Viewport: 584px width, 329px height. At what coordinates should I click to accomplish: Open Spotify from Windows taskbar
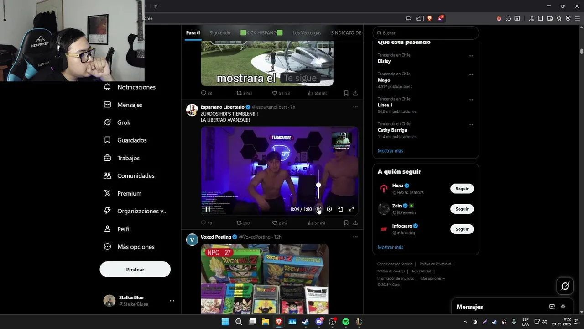[346, 322]
